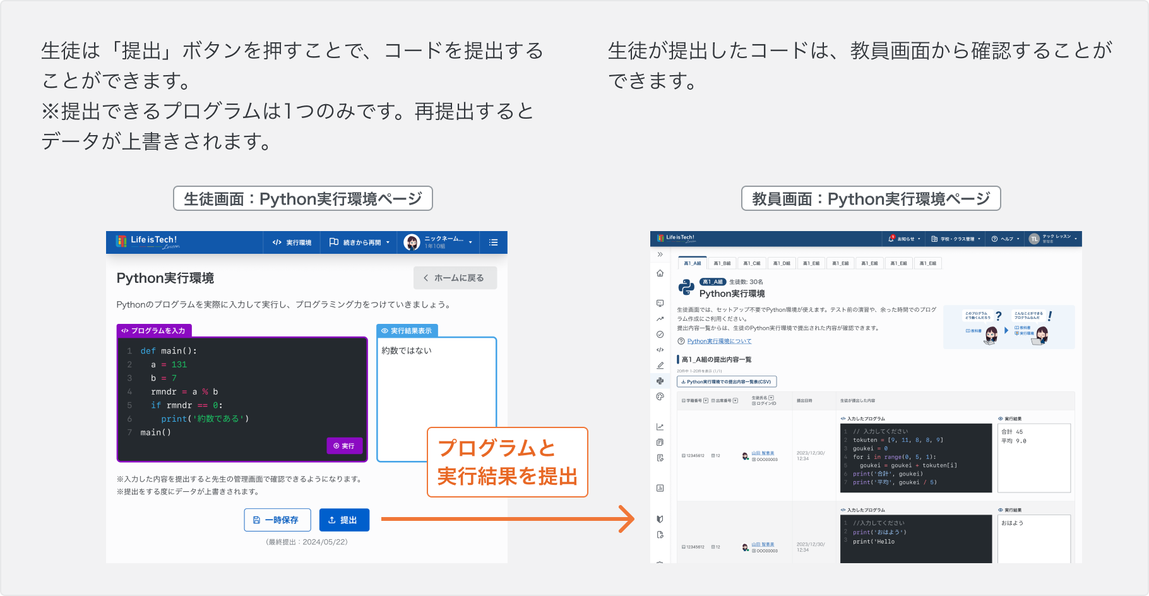Open 実行環境 in student header
Image resolution: width=1149 pixels, height=596 pixels.
click(292, 242)
